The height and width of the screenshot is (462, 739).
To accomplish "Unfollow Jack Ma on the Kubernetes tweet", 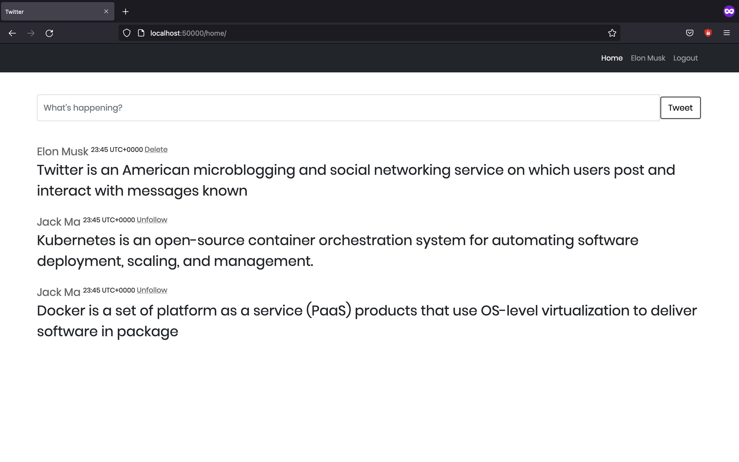I will 152,220.
